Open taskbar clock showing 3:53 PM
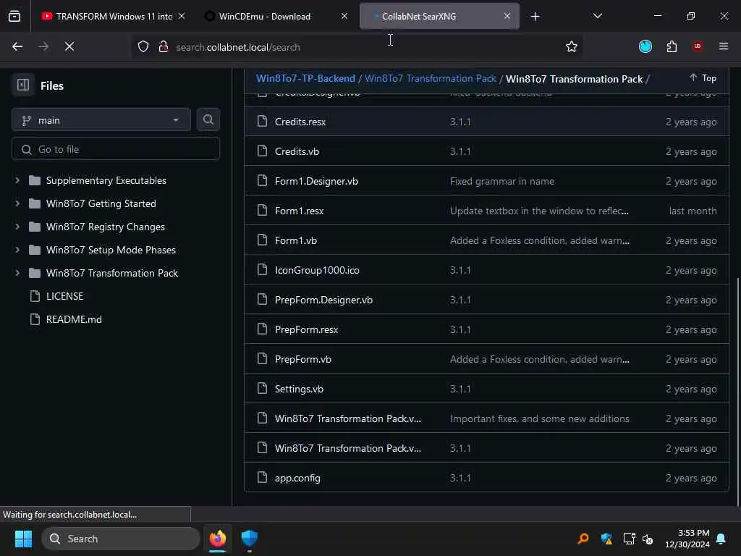The height and width of the screenshot is (556, 741). pyautogui.click(x=687, y=539)
